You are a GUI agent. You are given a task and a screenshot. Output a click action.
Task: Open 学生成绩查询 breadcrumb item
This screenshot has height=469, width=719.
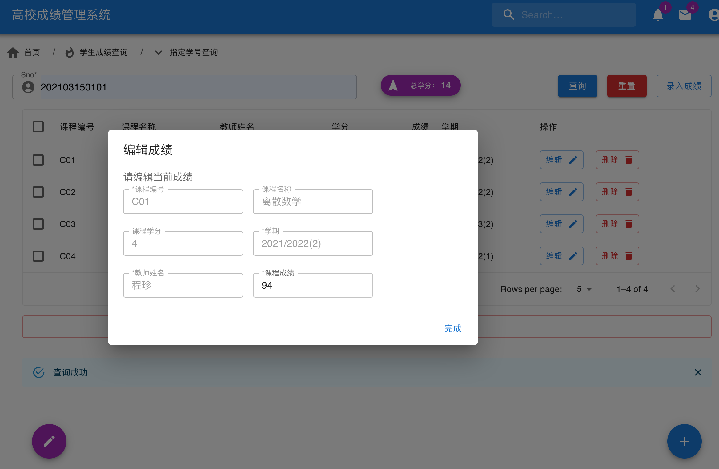[103, 53]
